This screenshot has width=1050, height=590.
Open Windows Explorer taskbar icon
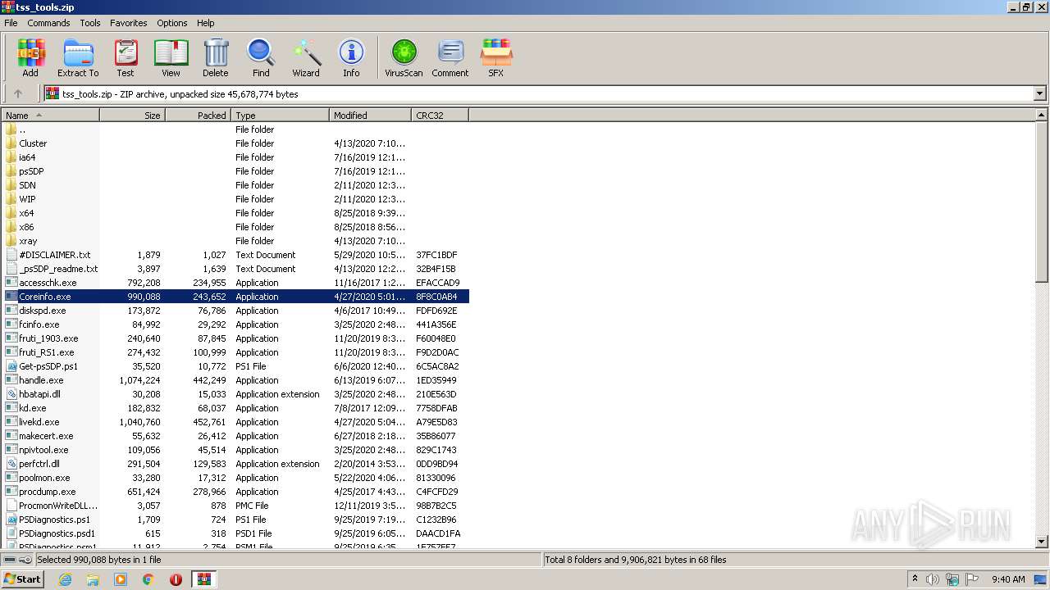point(93,579)
